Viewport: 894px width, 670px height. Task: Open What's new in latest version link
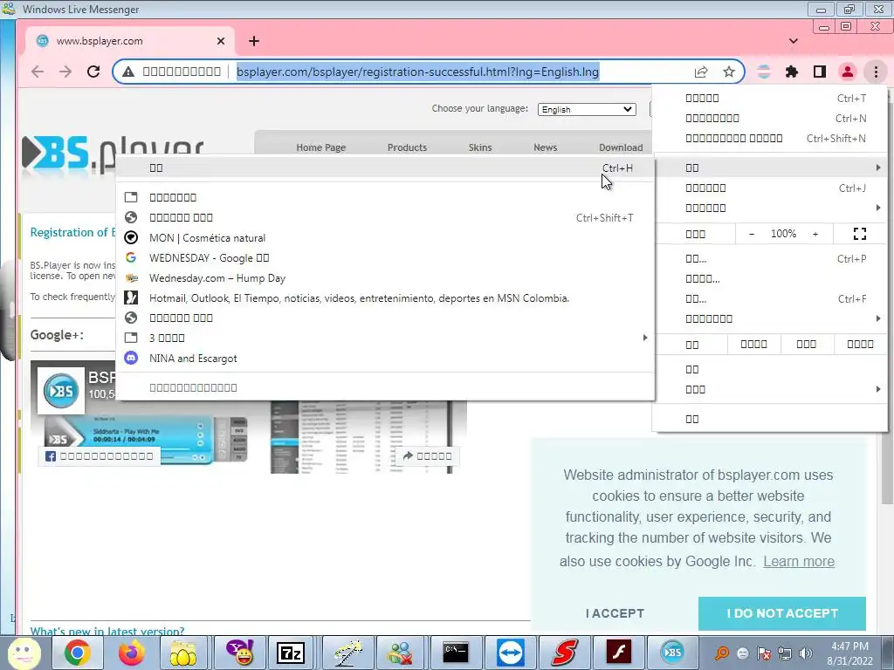107,632
